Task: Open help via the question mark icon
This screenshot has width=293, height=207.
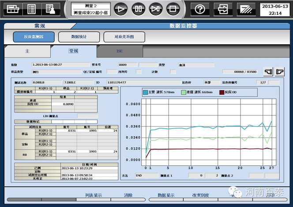Action: coord(200,8)
